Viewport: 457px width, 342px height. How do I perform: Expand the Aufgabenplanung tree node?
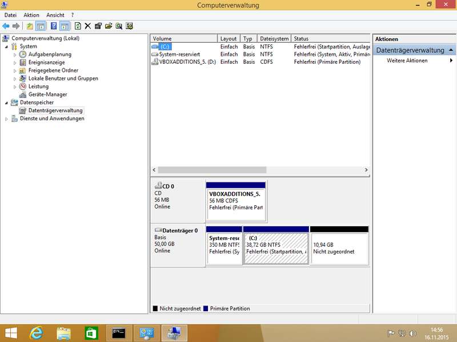(15, 55)
